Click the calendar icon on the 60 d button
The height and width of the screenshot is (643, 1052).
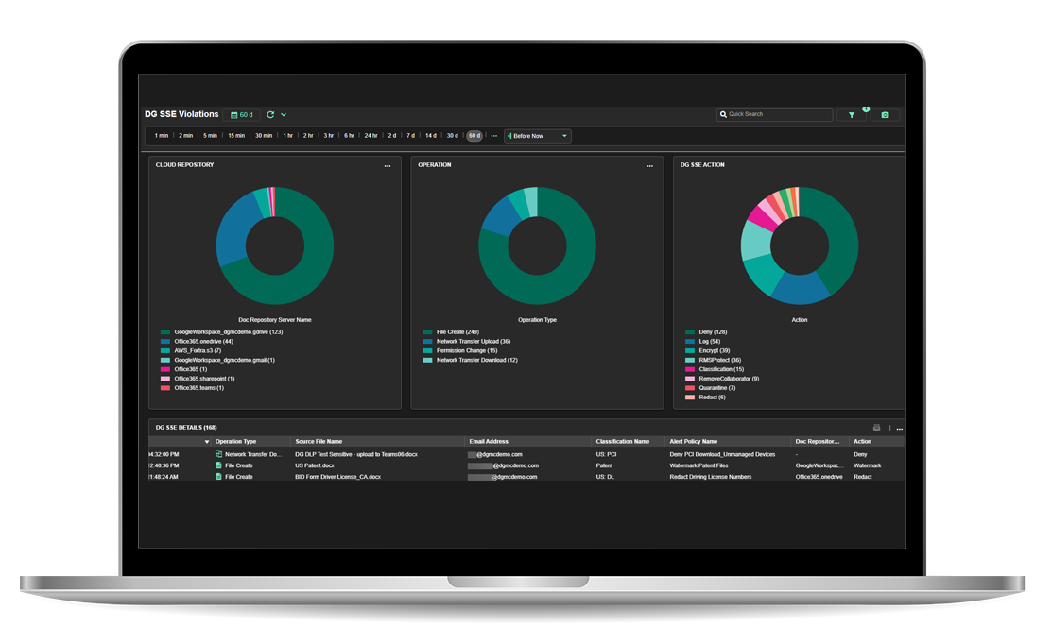point(234,114)
